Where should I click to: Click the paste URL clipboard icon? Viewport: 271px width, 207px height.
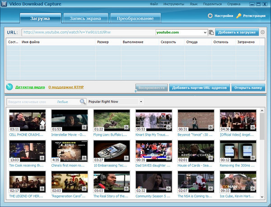tap(211, 33)
